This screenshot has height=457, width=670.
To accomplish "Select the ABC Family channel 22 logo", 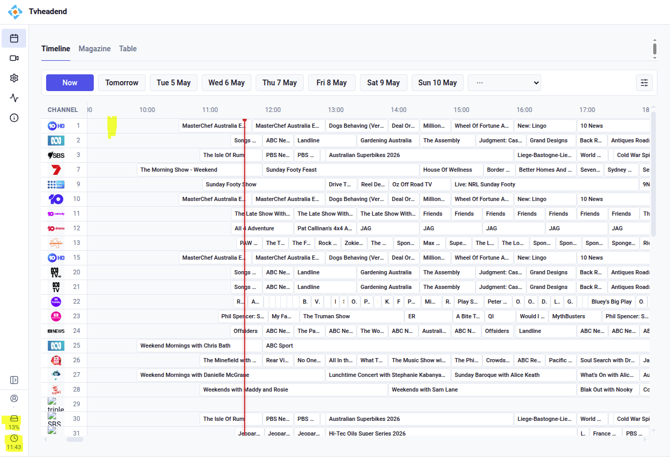I will pos(56,302).
